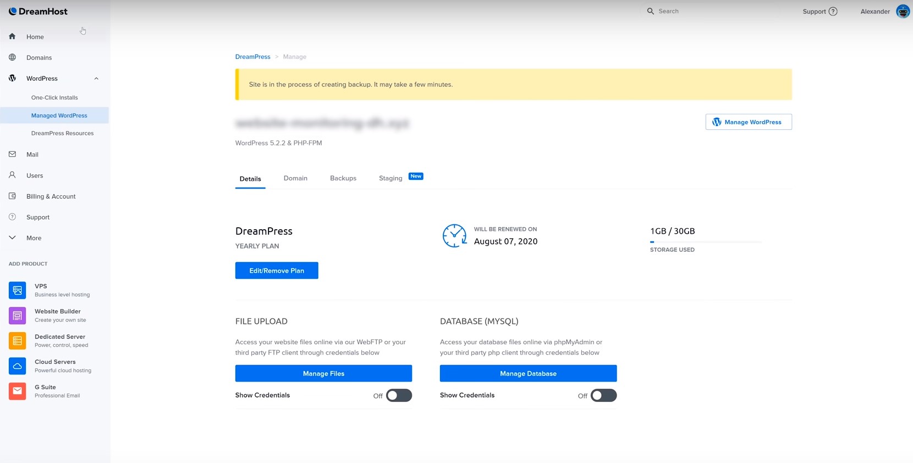
Task: Click the storage used progress bar
Action: [x=705, y=242]
